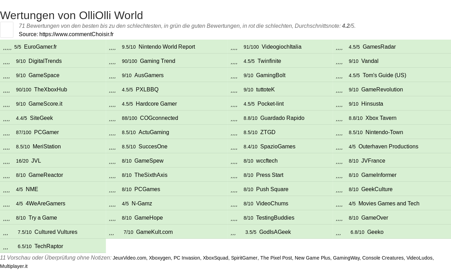Open the Geeko review
This screenshot has width=451, height=270.
375,232
